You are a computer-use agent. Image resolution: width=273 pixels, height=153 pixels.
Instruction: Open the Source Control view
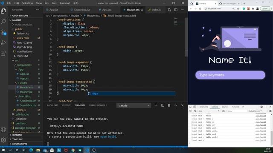click(x=3, y=32)
